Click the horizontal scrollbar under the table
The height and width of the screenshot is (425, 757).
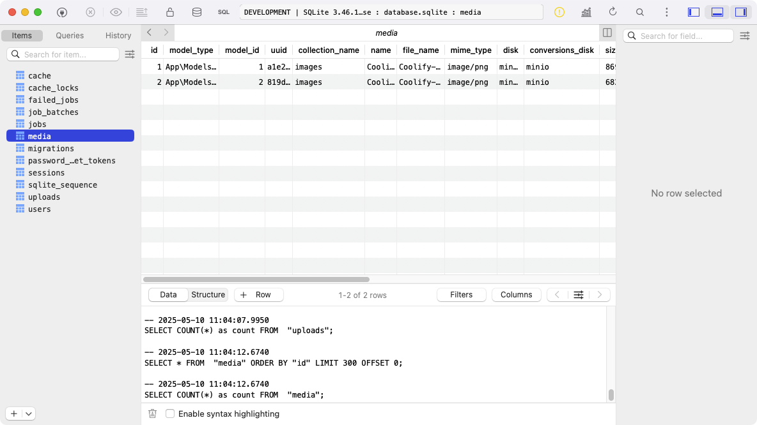(256, 280)
